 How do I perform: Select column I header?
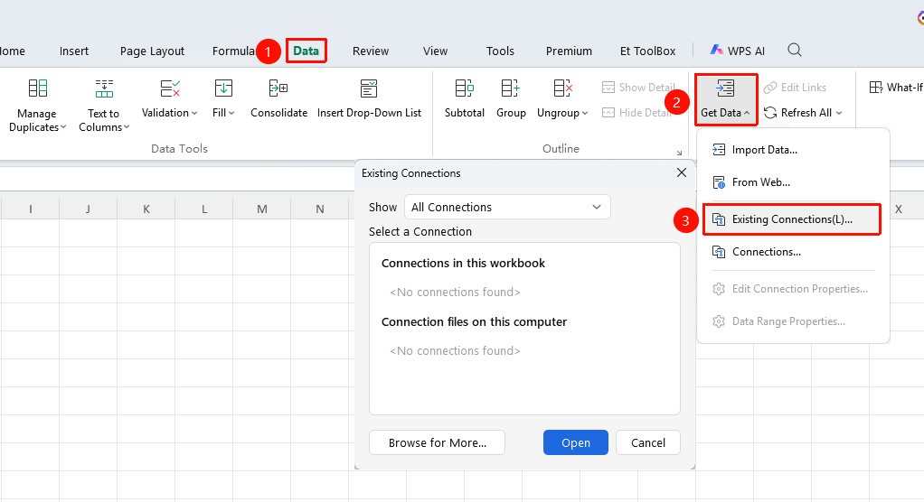click(x=30, y=209)
